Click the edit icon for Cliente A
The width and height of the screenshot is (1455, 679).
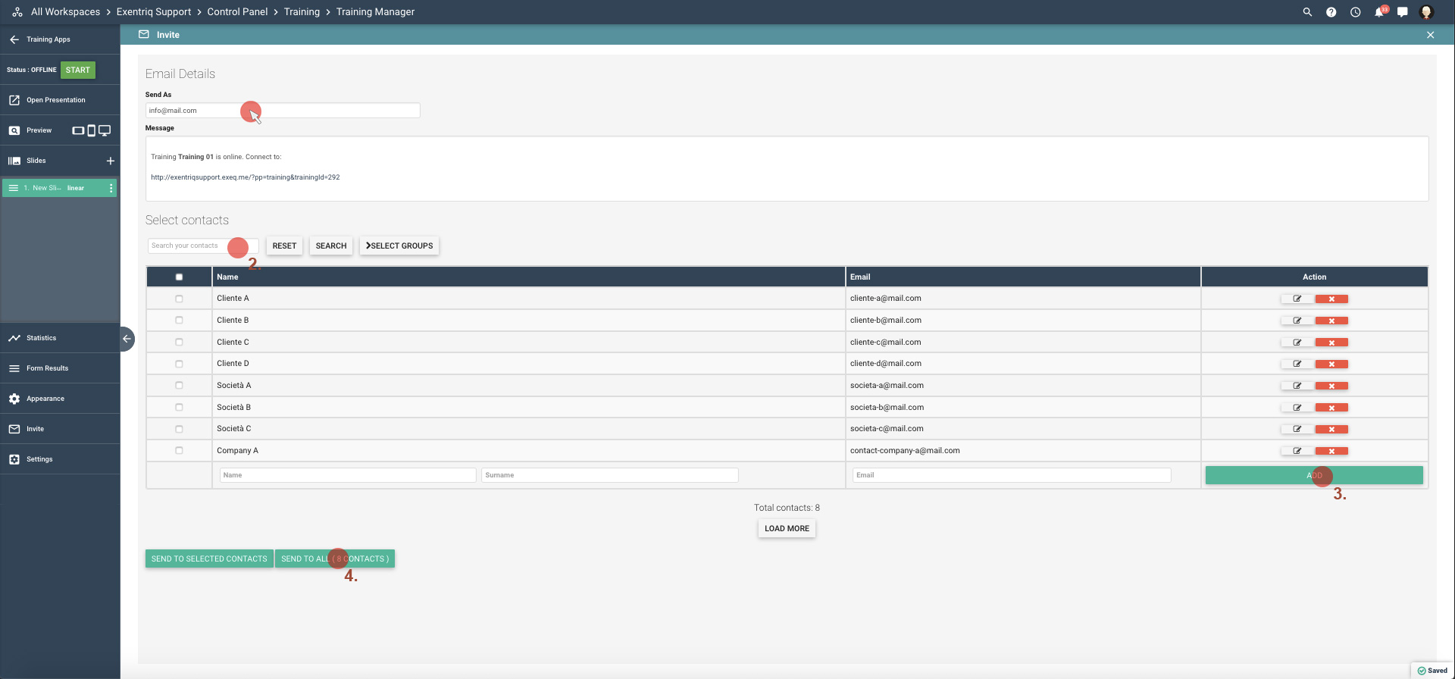pos(1297,299)
